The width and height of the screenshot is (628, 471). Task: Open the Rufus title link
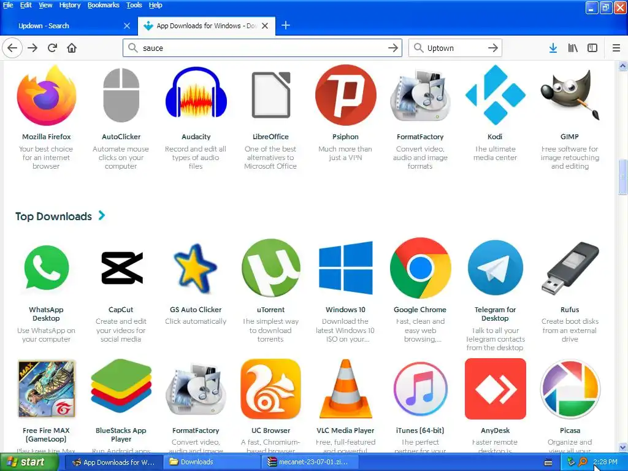570,310
